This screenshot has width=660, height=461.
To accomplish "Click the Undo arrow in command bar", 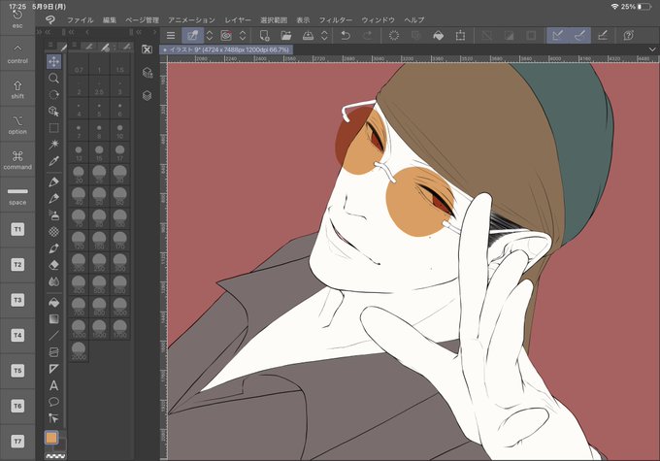I will [x=346, y=35].
